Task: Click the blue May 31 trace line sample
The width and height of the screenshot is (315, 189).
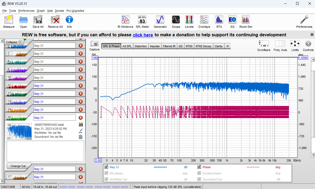Action: click(x=160, y=167)
